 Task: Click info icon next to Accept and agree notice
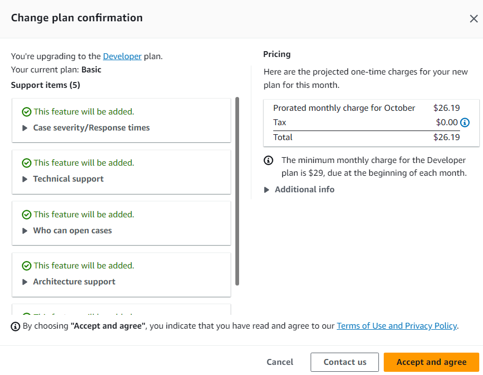click(15, 326)
